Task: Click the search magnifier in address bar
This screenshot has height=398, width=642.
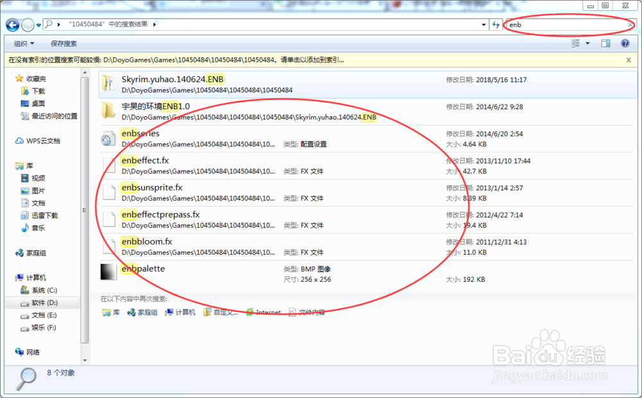Action: click(x=49, y=24)
